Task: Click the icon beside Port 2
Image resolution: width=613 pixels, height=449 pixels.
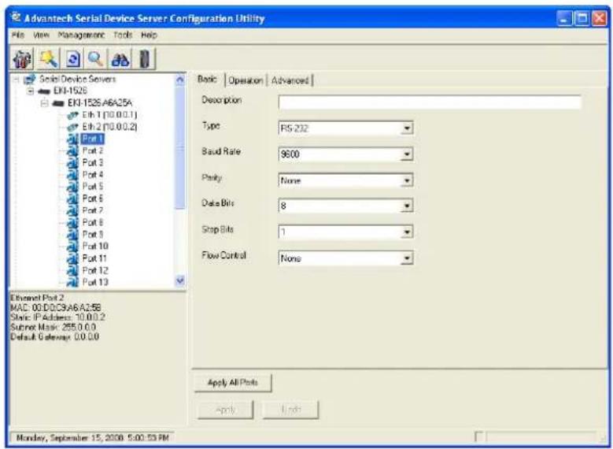Action: [x=72, y=151]
